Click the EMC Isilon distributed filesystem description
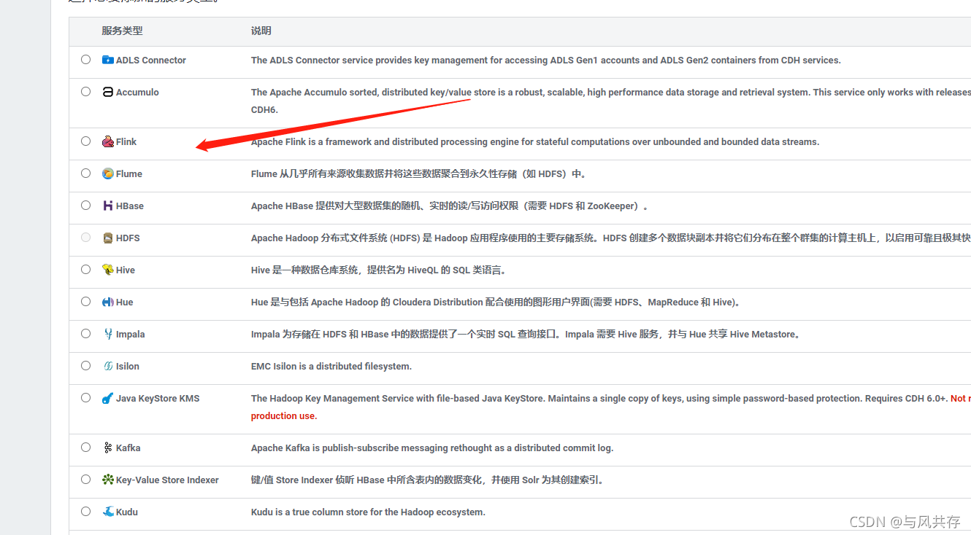The height and width of the screenshot is (535, 971). [331, 367]
